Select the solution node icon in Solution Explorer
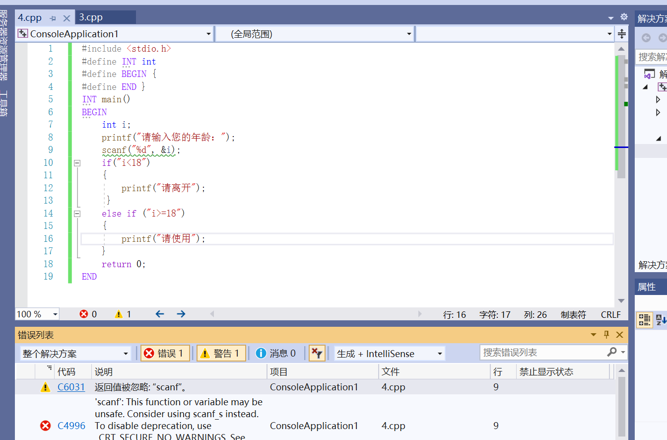The height and width of the screenshot is (440, 667). click(650, 74)
